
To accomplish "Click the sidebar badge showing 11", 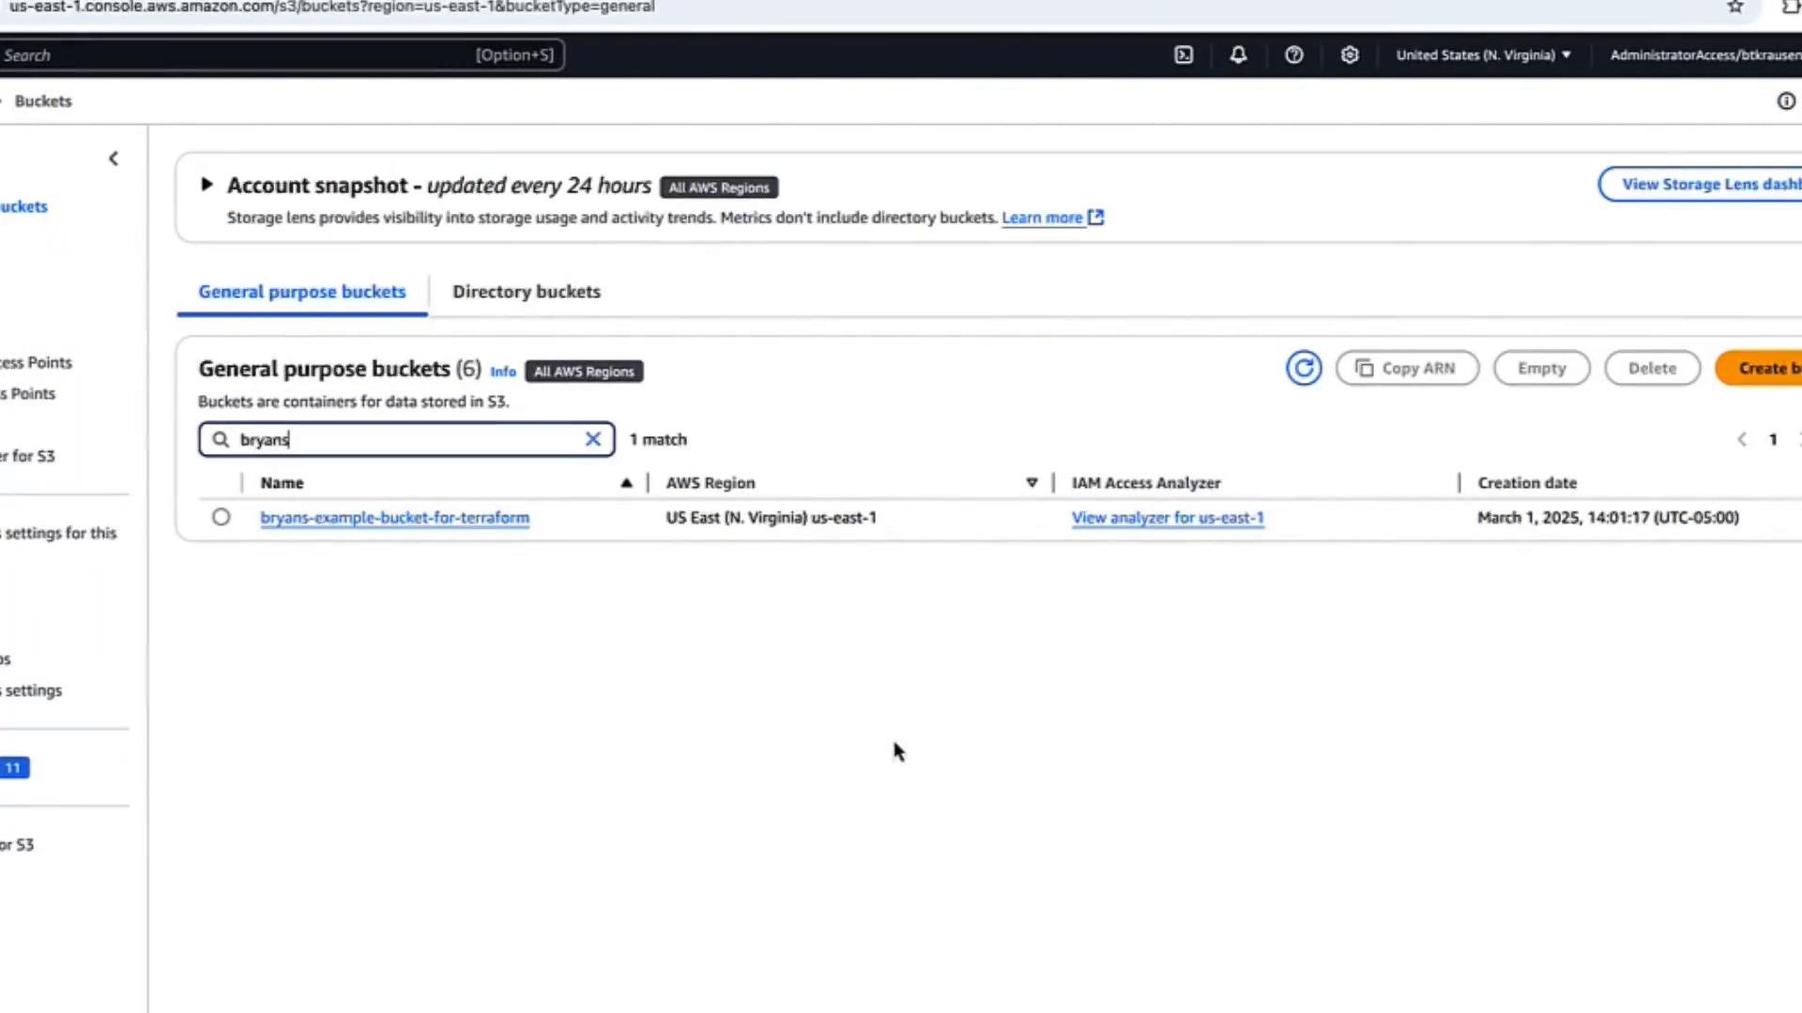I will pos(13,768).
